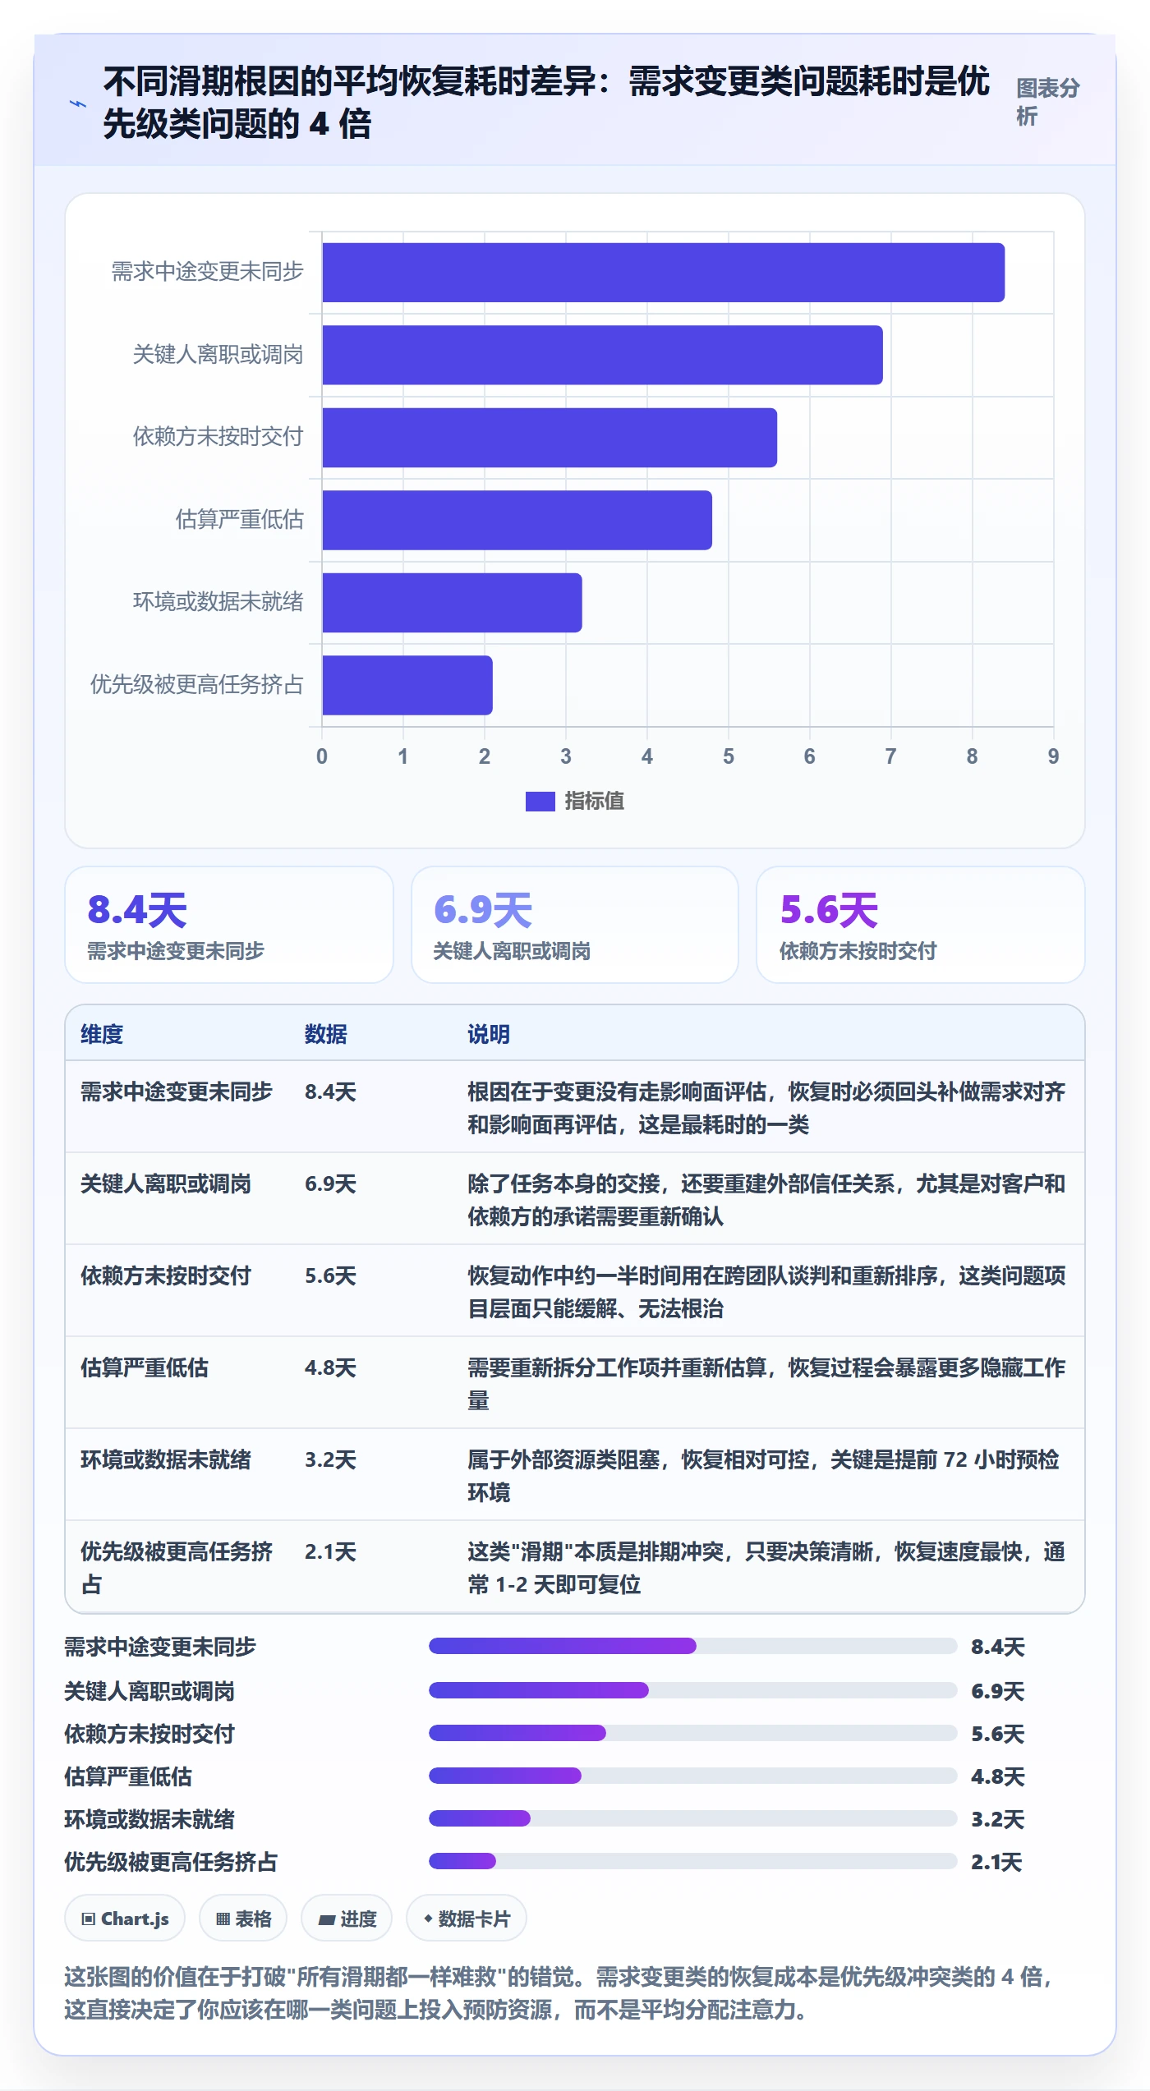Click the 5.6天 data card
The height and width of the screenshot is (2091, 1150).
[x=921, y=925]
